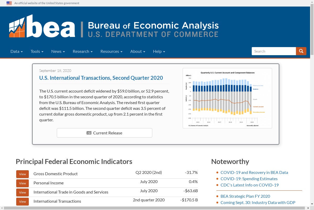Open COVID-19: Spending Estimates link
The image size is (314, 210).
249,179
